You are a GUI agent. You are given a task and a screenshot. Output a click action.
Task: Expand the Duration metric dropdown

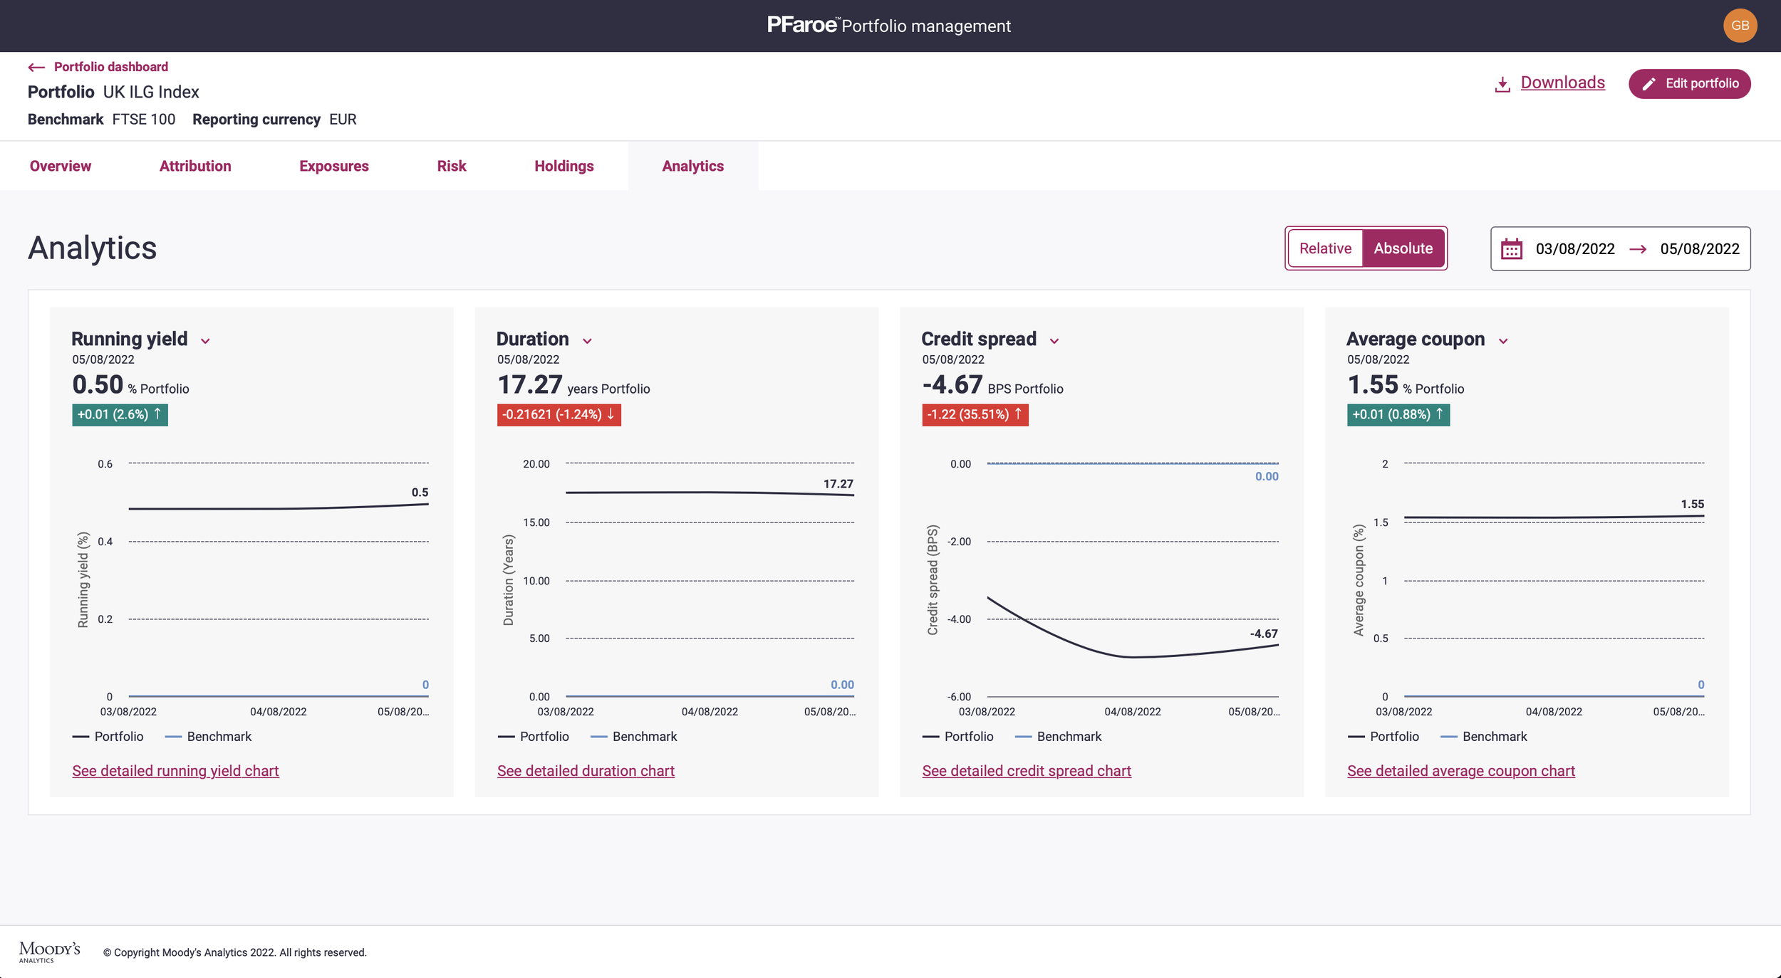point(587,341)
